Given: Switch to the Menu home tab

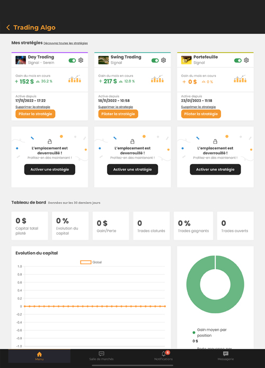Looking at the screenshot, I should pyautogui.click(x=39, y=356).
